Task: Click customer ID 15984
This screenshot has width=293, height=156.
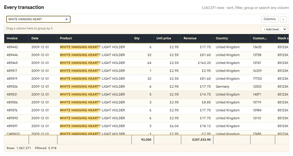Action: pyautogui.click(x=257, y=110)
